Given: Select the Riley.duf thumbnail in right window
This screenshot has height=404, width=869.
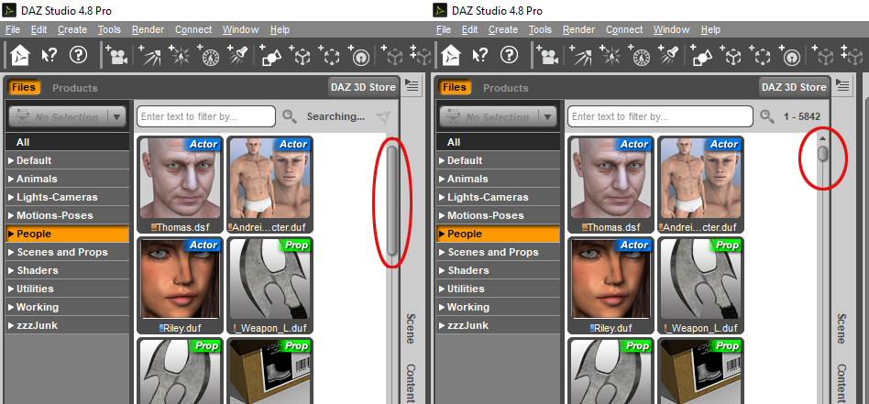Looking at the screenshot, I should click(610, 286).
